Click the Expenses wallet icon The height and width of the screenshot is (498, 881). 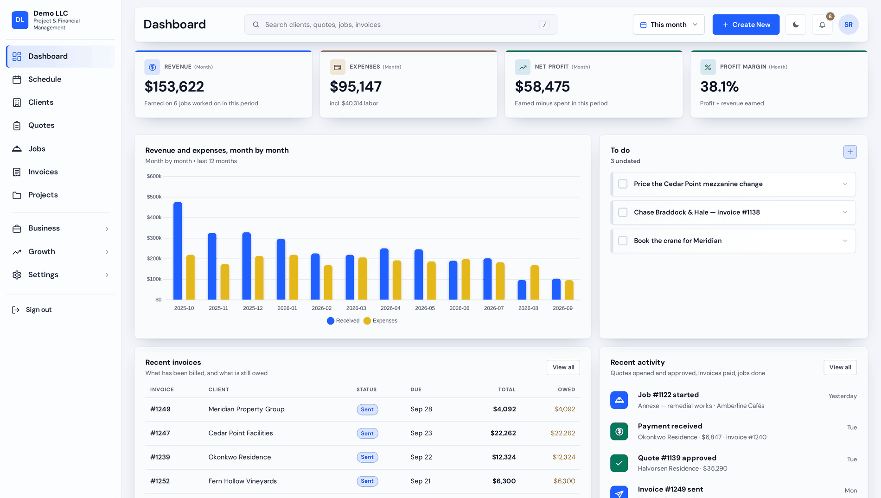pyautogui.click(x=338, y=67)
